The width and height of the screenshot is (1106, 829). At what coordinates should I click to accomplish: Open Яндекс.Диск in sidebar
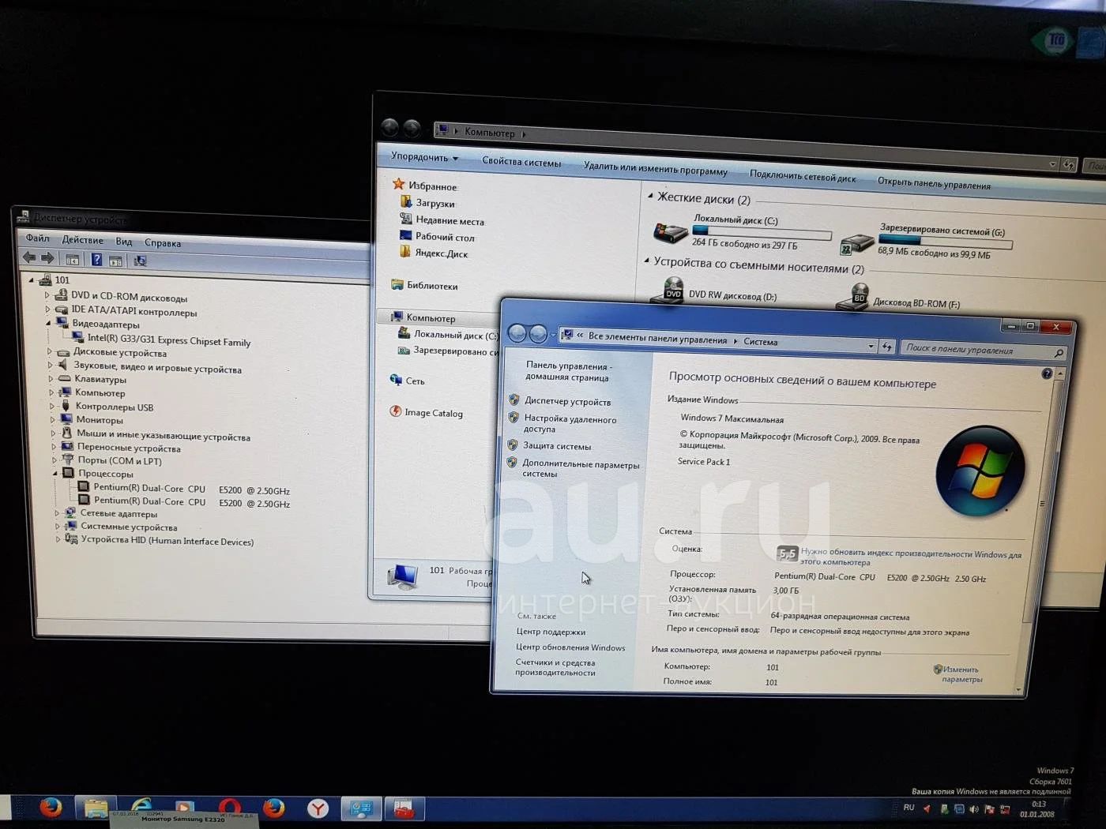(x=442, y=253)
